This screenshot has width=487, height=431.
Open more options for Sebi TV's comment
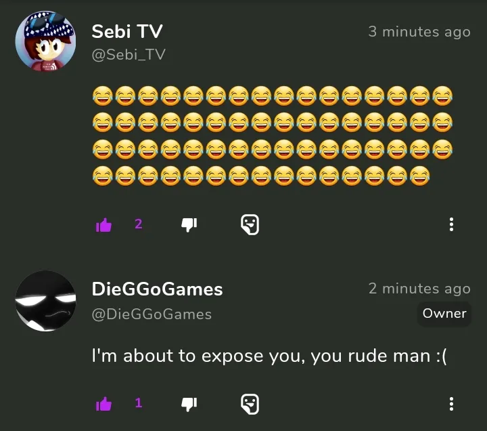pos(451,224)
